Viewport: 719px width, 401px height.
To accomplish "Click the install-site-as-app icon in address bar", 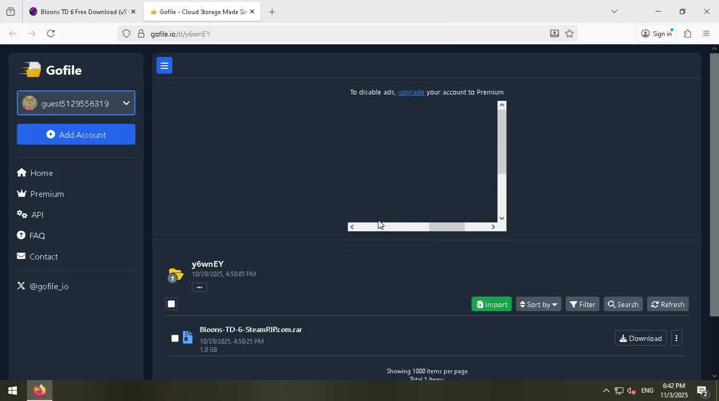I will 554,33.
